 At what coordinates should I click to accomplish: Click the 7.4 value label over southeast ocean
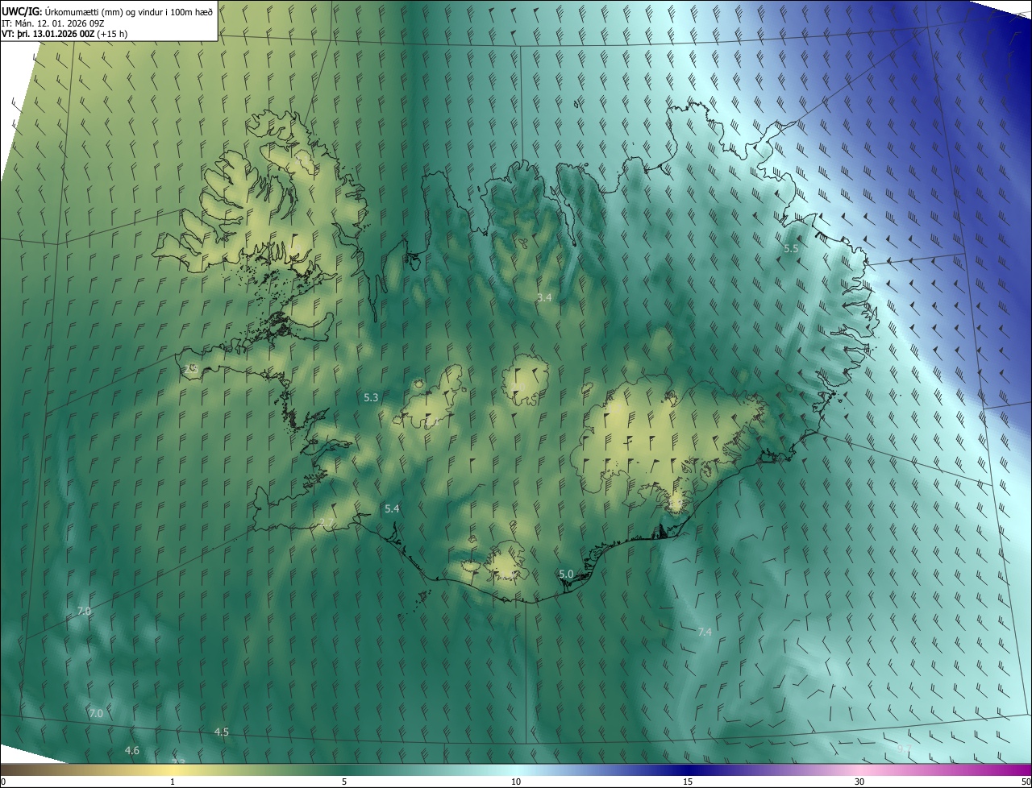705,632
